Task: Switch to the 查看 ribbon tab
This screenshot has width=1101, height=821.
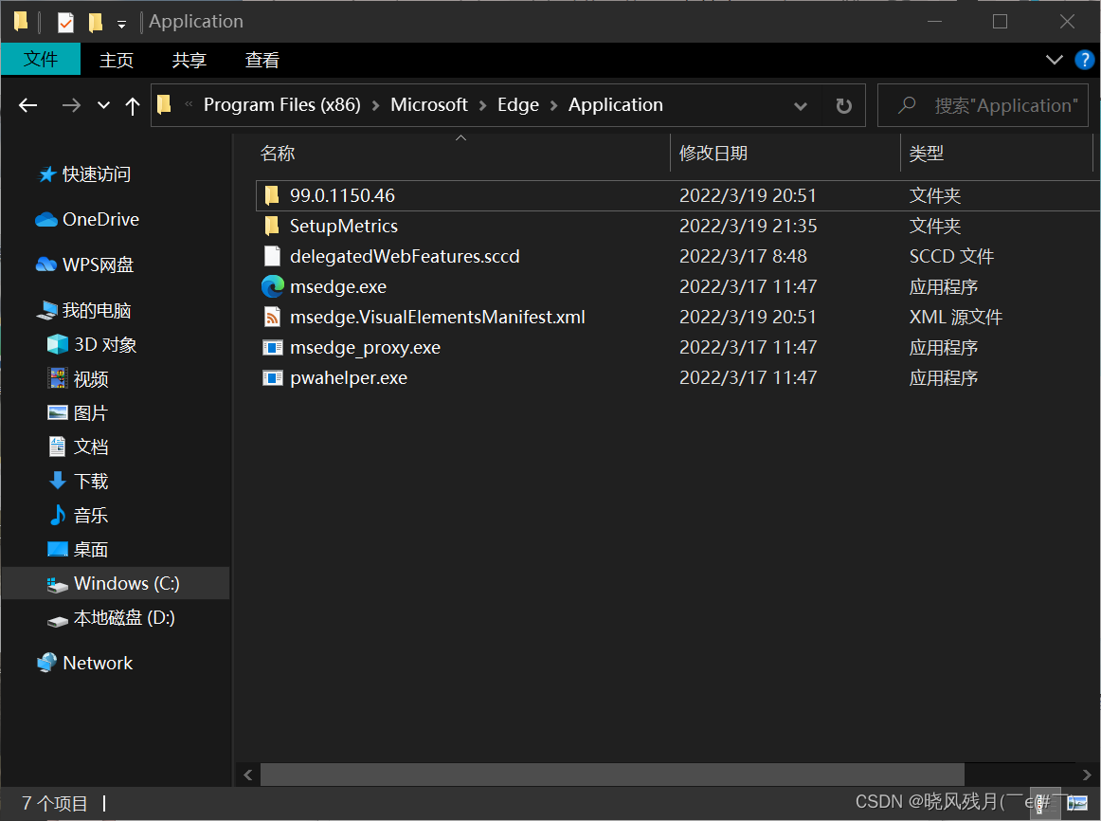Action: (262, 61)
